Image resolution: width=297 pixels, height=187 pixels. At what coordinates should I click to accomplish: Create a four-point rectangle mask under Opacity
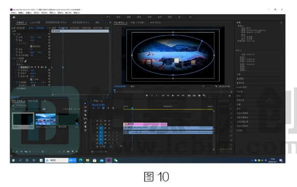point(21,61)
